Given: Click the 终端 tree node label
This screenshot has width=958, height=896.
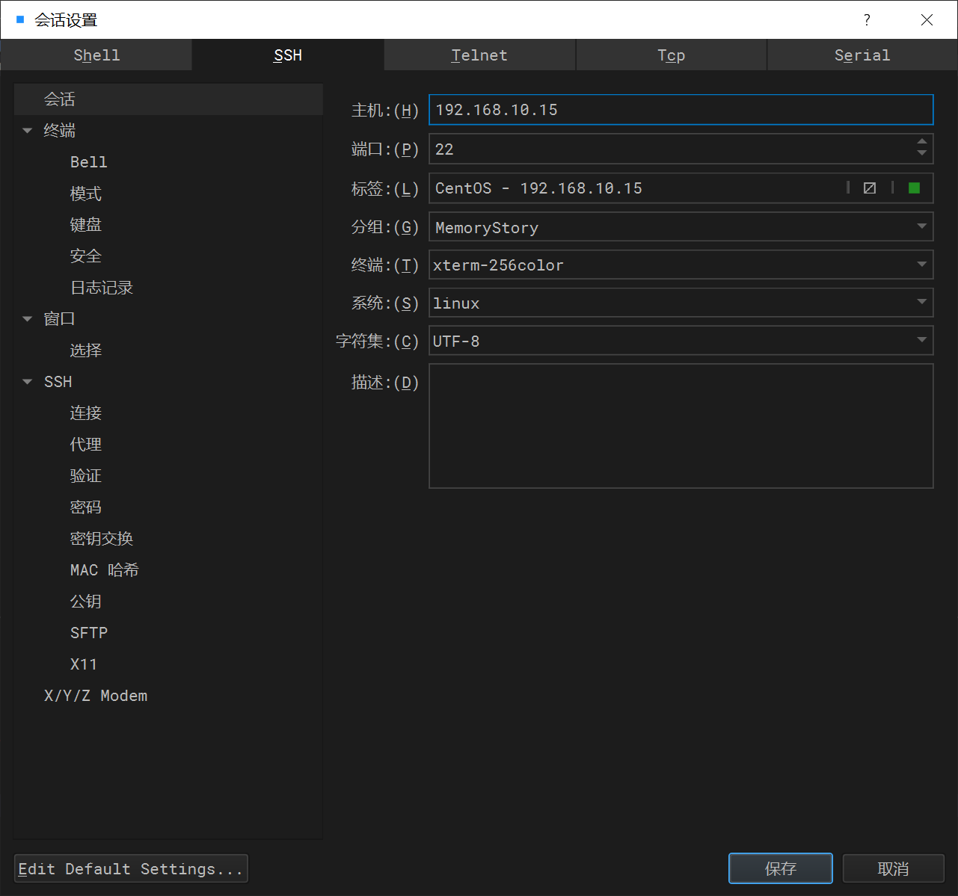Looking at the screenshot, I should point(60,131).
